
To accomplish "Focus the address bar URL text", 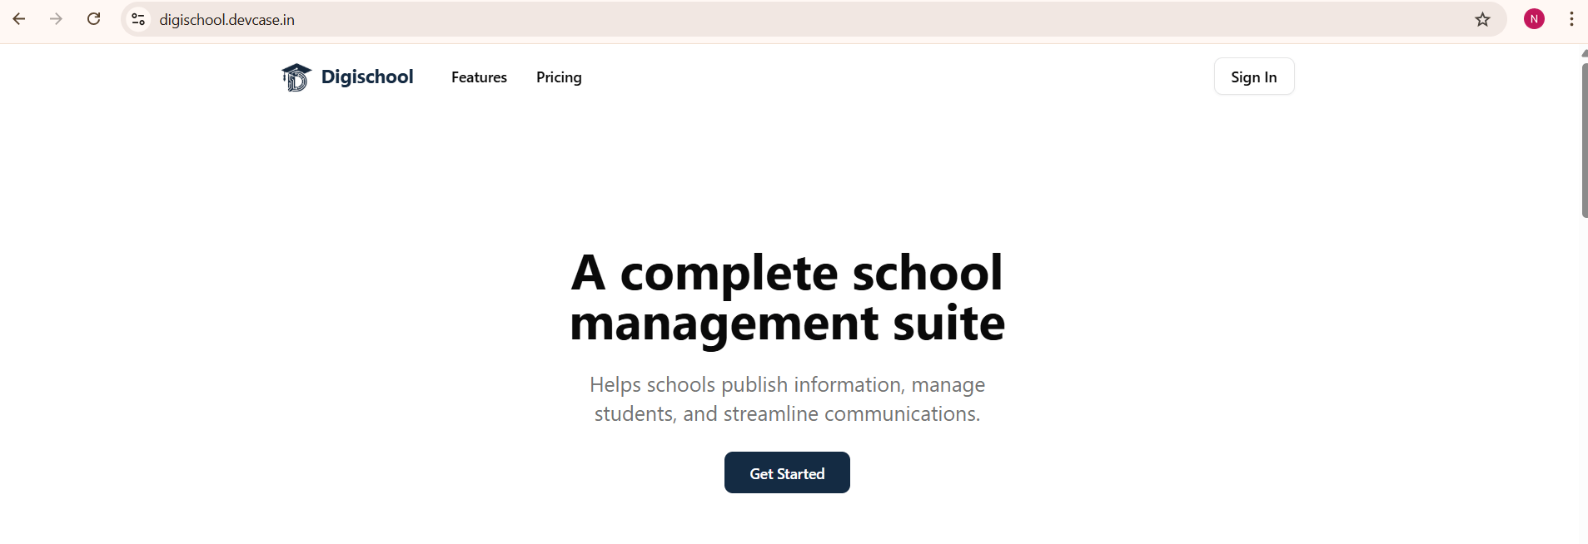I will 227,20.
